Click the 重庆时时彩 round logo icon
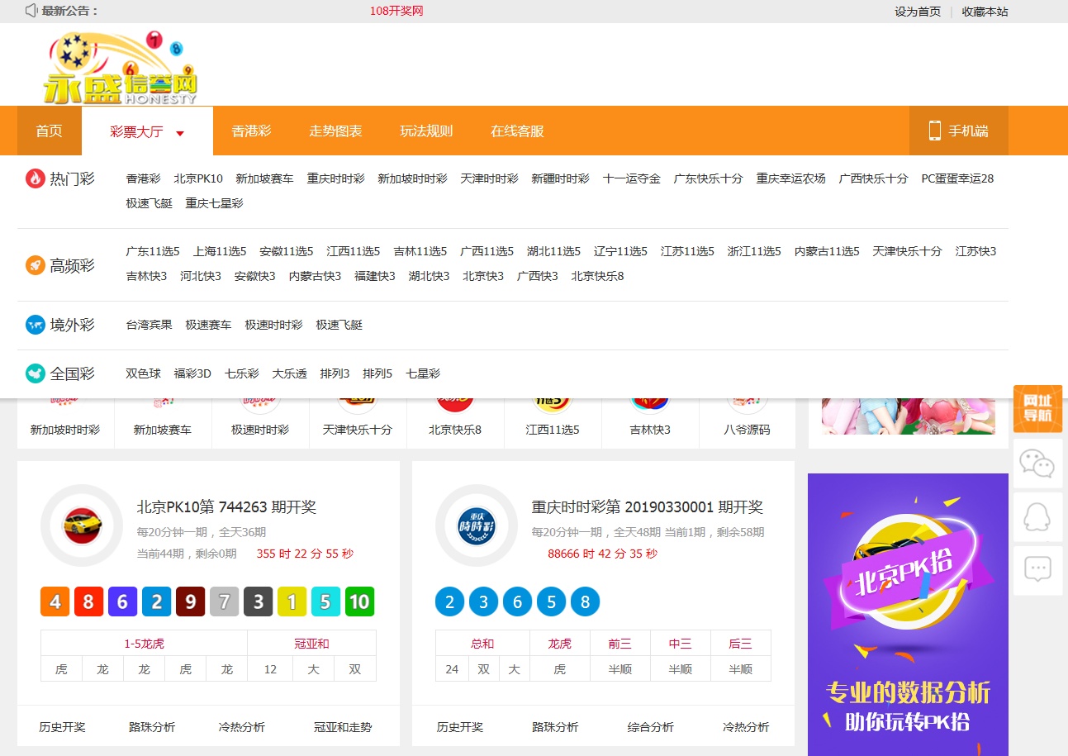The height and width of the screenshot is (756, 1068). [x=477, y=525]
